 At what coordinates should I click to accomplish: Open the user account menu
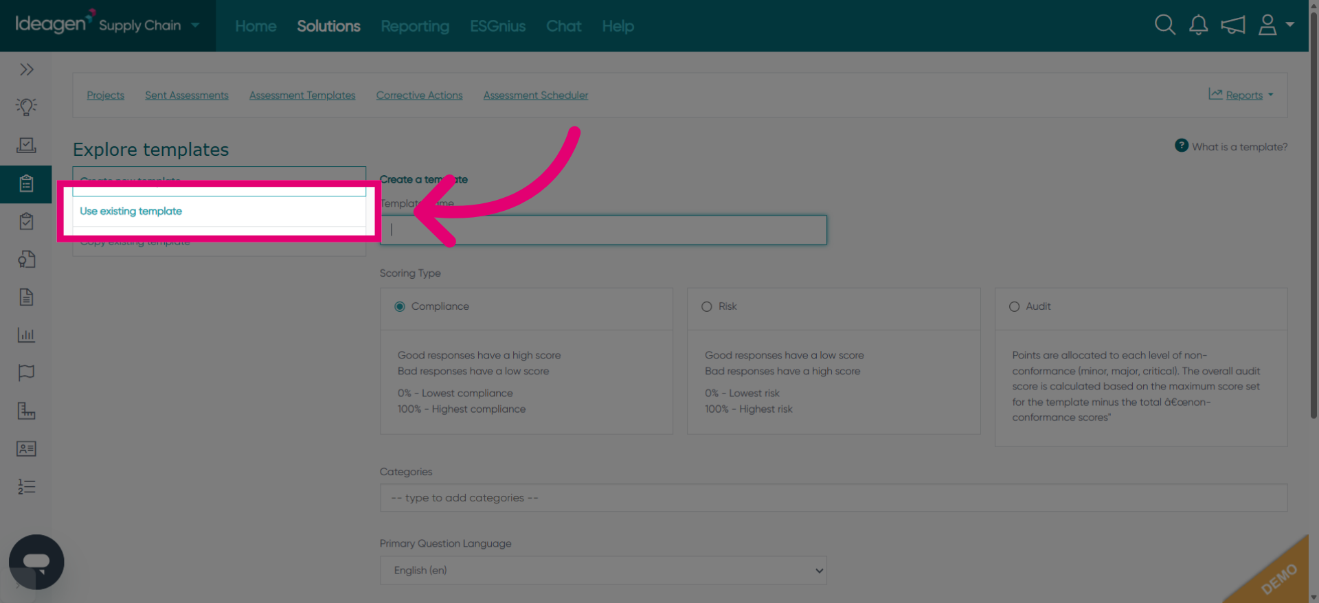click(x=1276, y=25)
